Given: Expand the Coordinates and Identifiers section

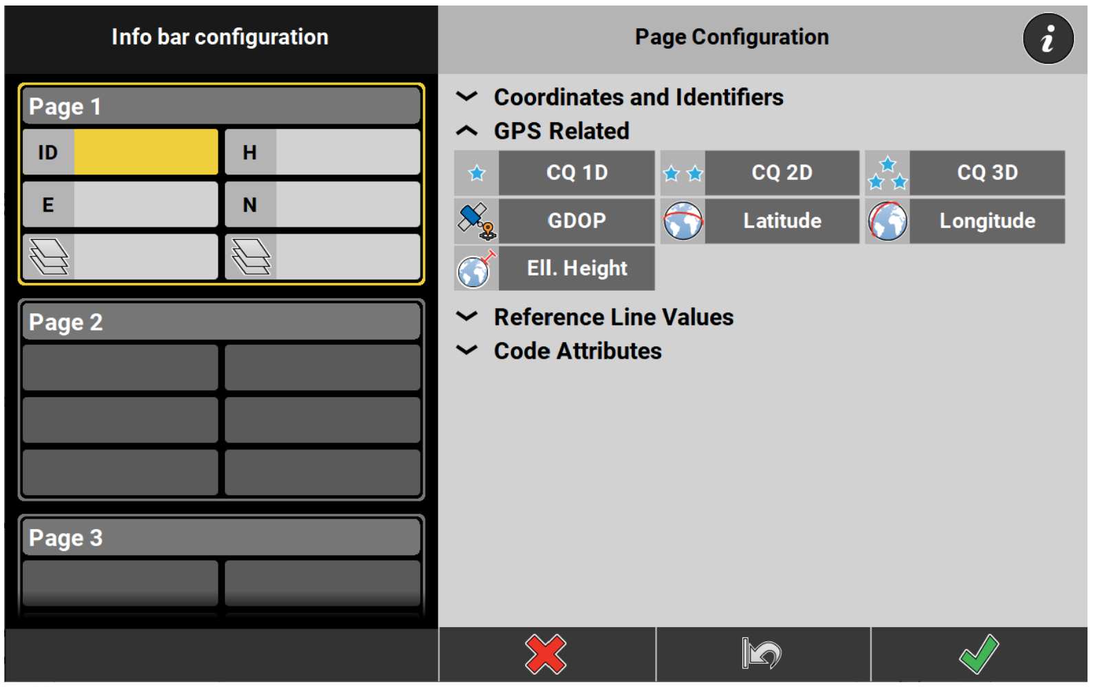Looking at the screenshot, I should coord(467,97).
